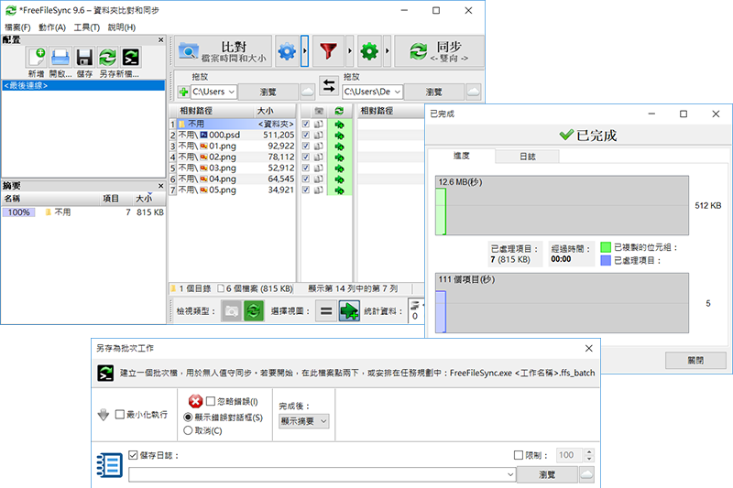Click sync action column header icon
This screenshot has width=733, height=488.
339,111
